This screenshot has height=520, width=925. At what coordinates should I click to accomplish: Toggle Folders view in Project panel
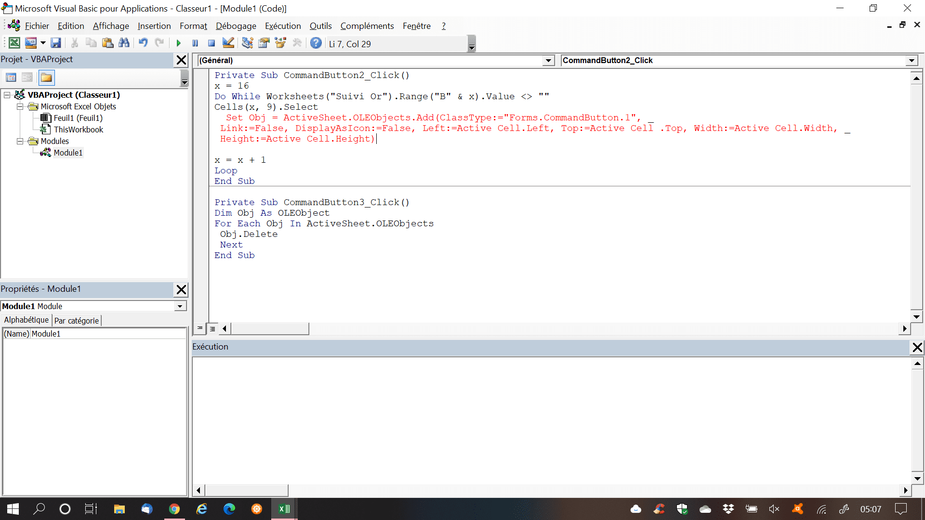pos(47,78)
